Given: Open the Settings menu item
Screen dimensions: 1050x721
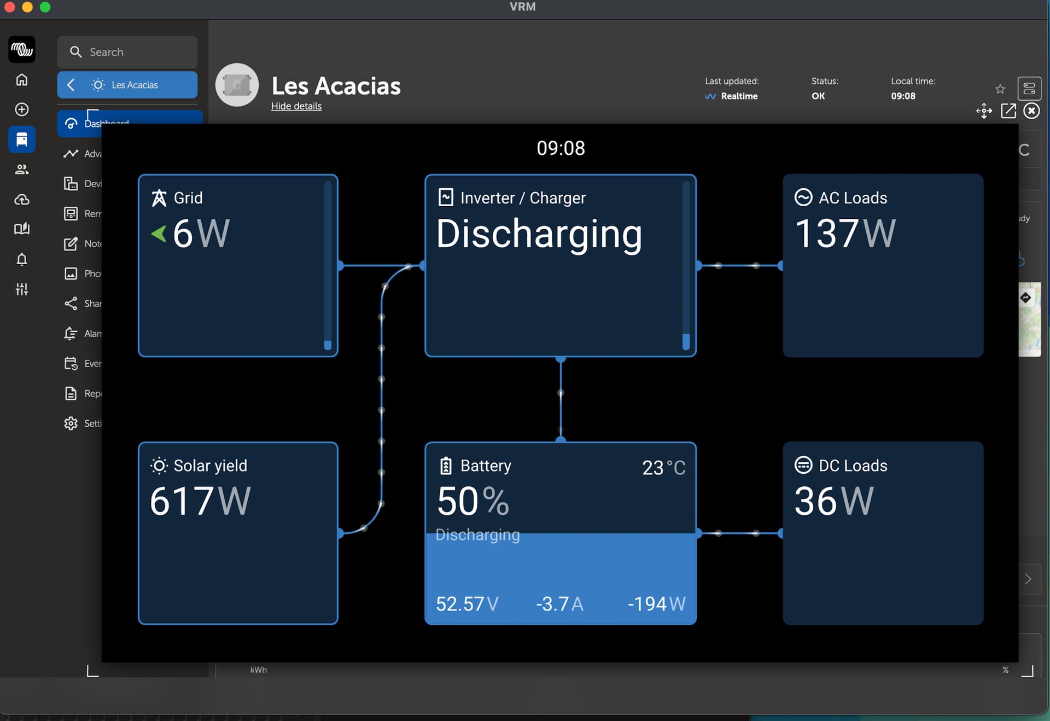Looking at the screenshot, I should [x=82, y=423].
